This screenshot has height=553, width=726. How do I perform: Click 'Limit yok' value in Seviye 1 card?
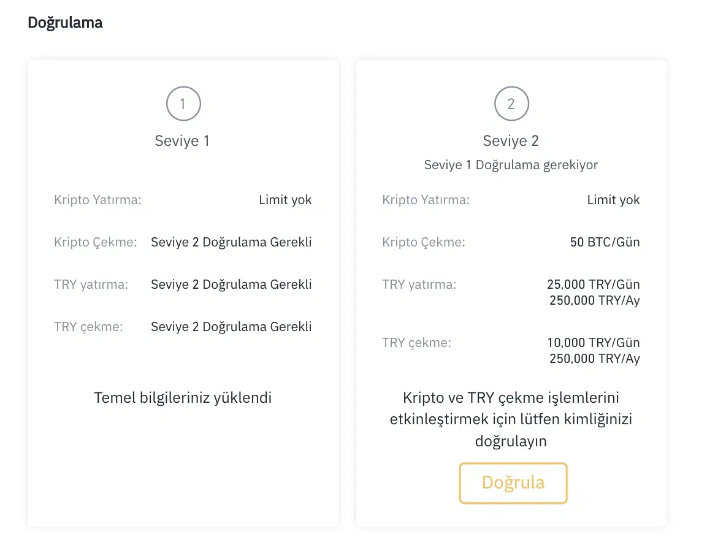click(x=285, y=200)
